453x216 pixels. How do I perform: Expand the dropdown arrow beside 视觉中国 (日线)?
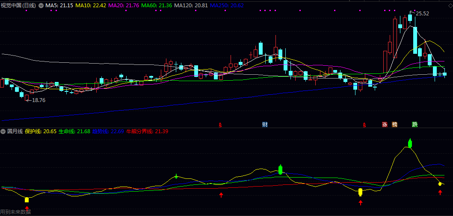41,6
